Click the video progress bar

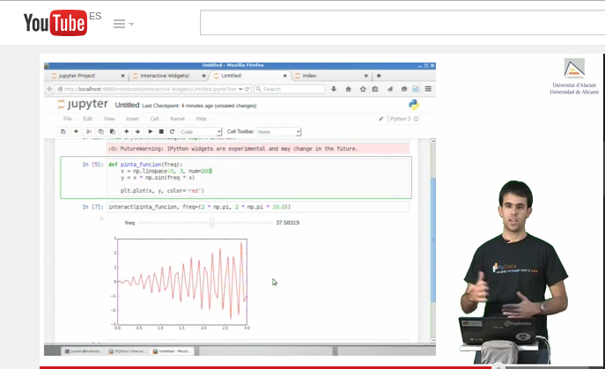coord(322,367)
